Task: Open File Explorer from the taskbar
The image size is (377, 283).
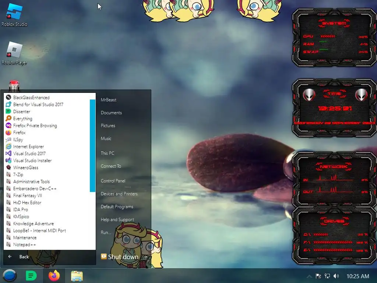Action: click(77, 276)
